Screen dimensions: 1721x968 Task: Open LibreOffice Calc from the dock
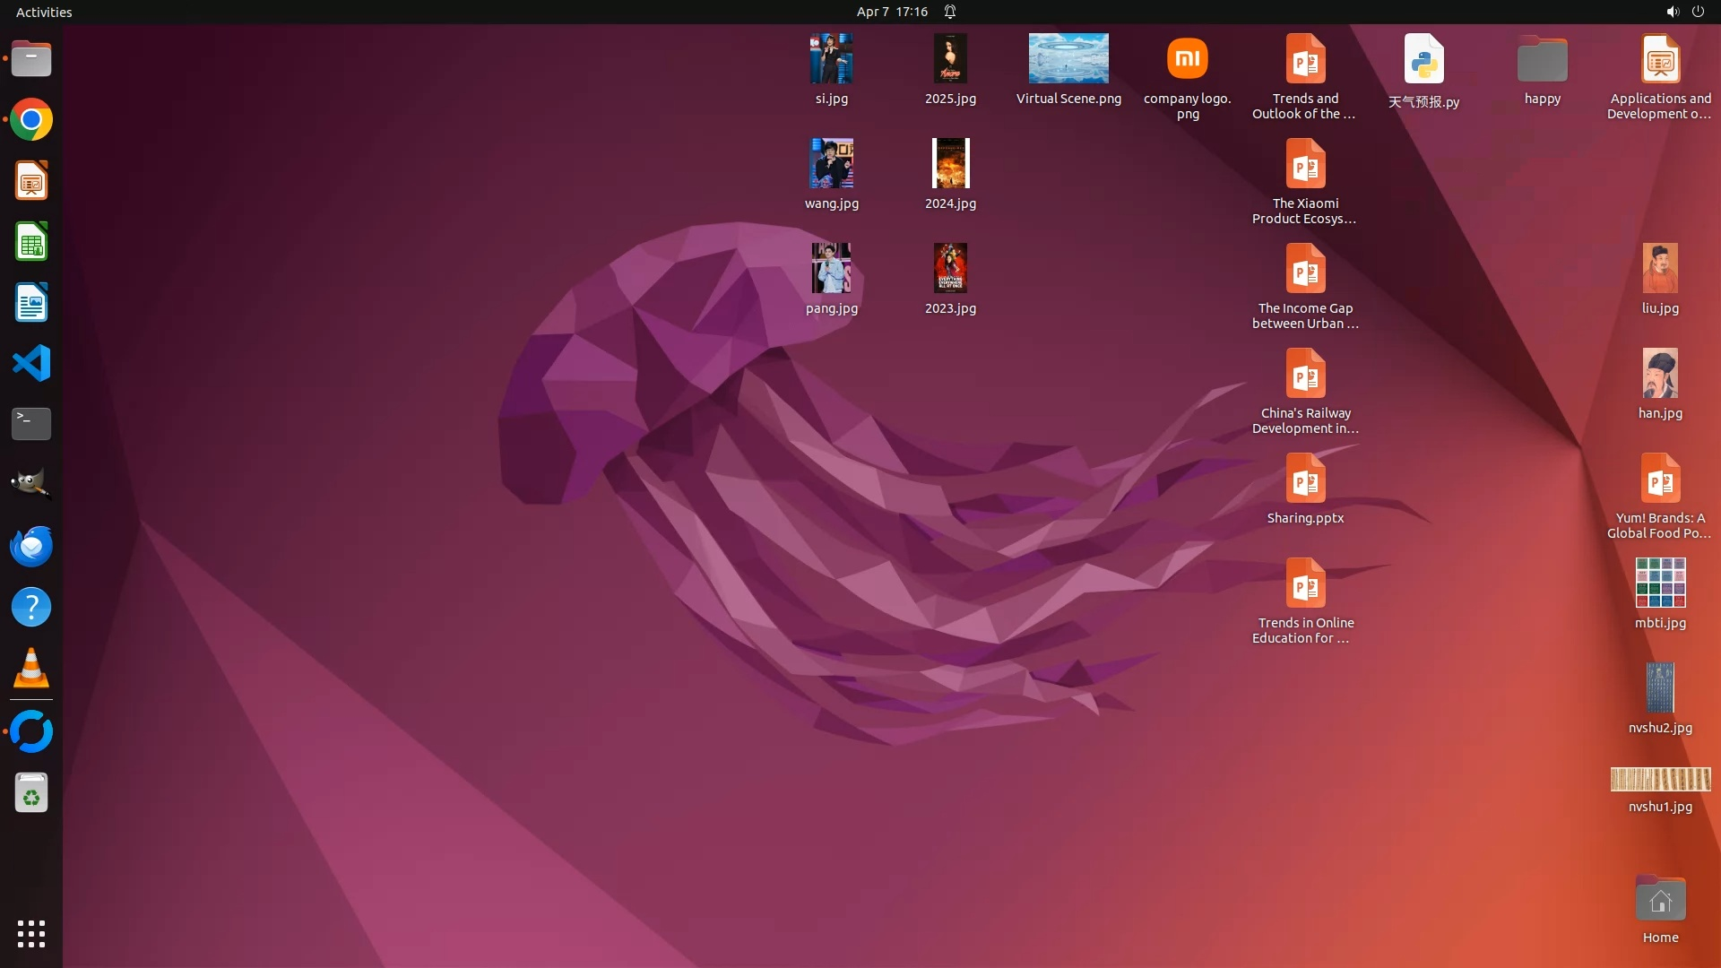tap(31, 242)
